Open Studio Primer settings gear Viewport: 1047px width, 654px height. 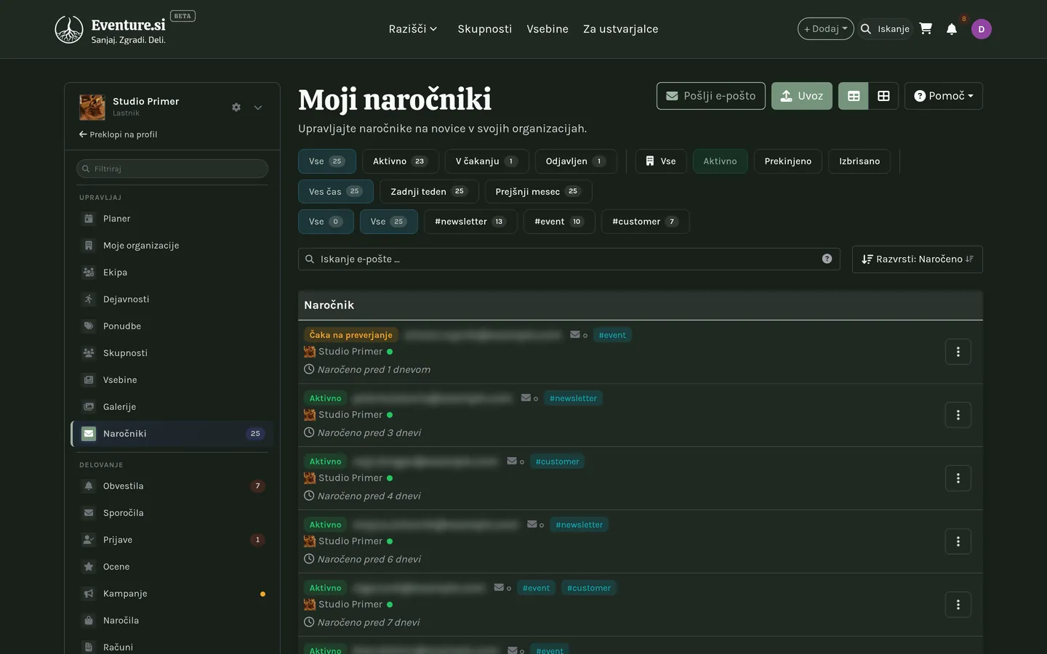tap(236, 108)
